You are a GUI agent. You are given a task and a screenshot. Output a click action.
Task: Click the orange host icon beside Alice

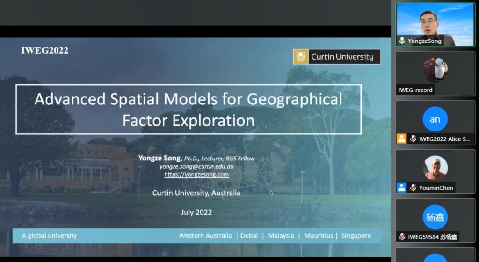click(x=401, y=138)
